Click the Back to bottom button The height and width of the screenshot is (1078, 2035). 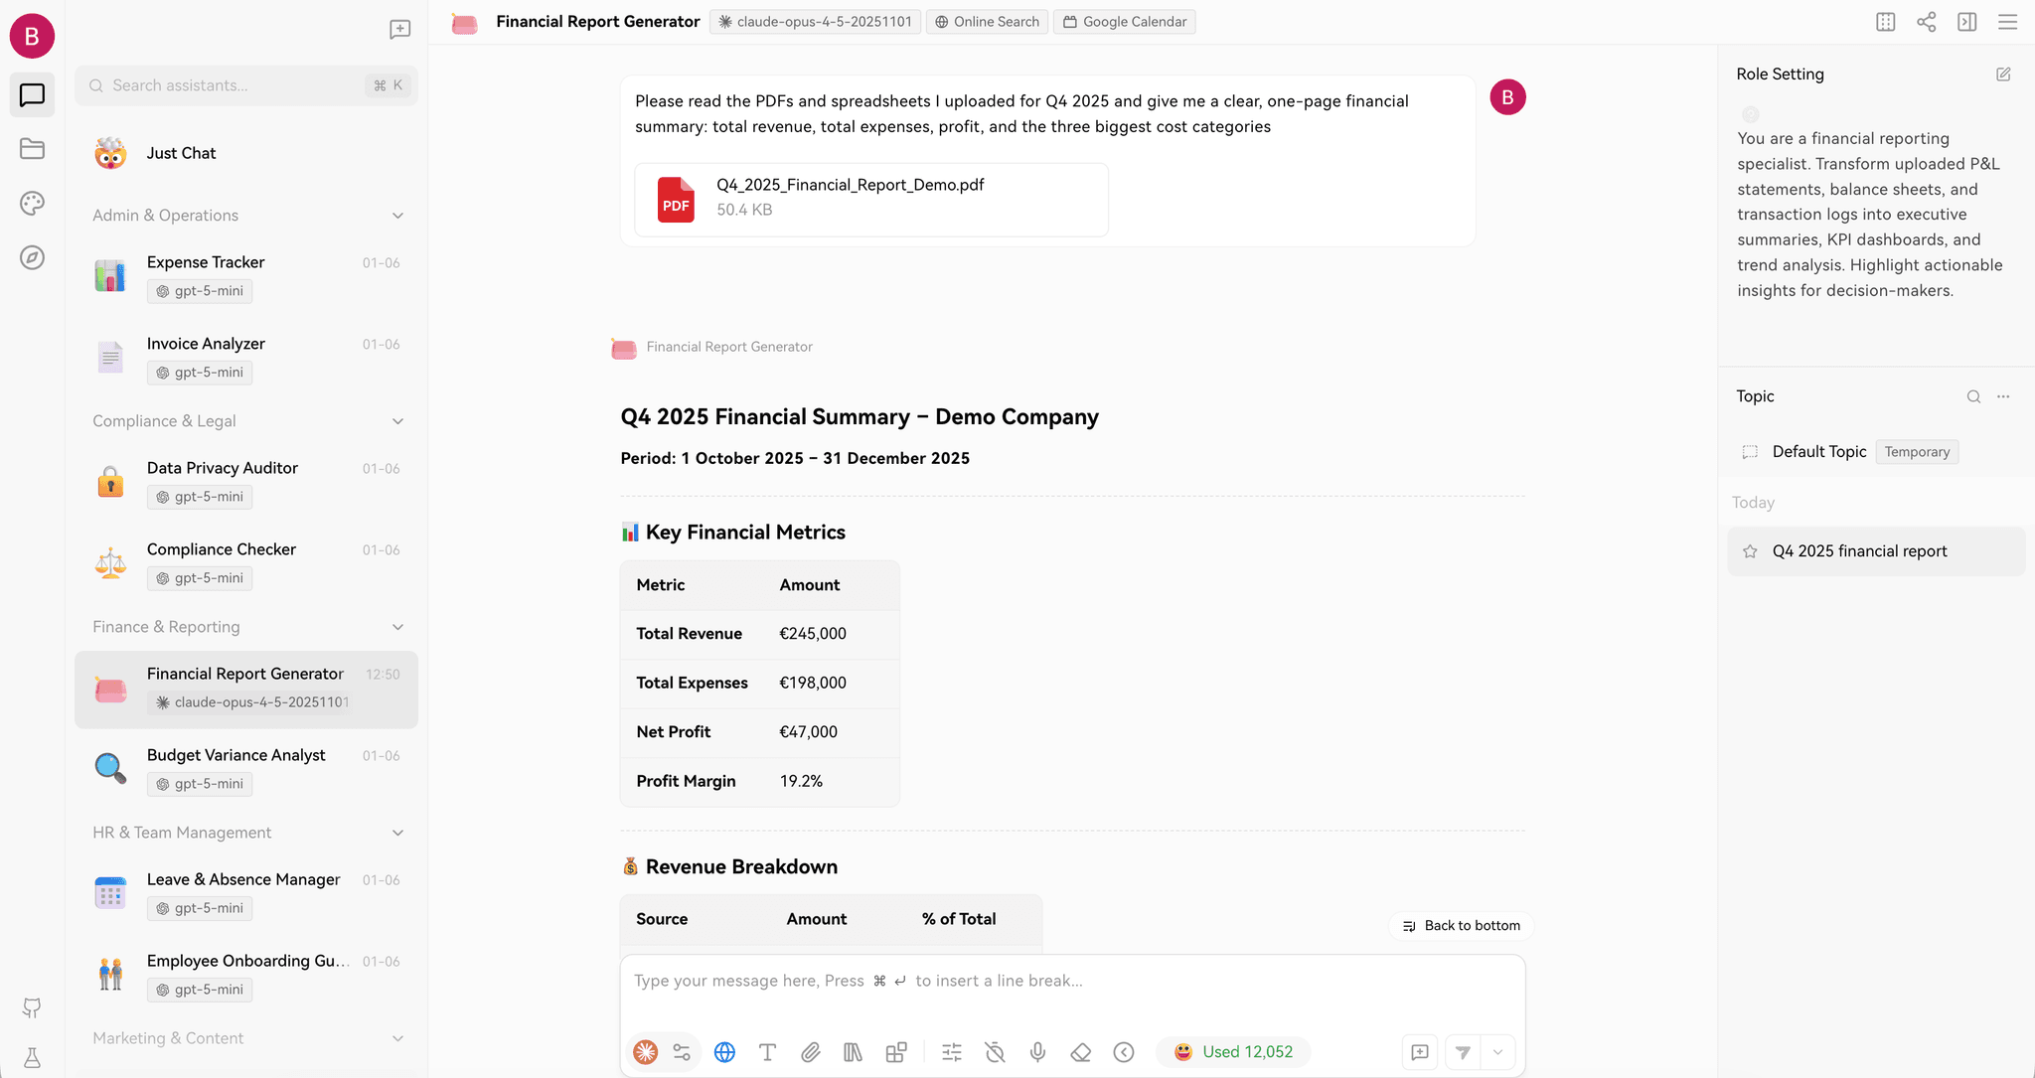coord(1462,926)
